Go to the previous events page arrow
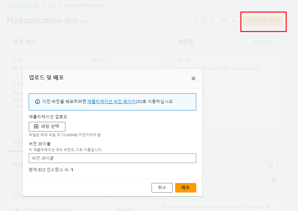 245,179
